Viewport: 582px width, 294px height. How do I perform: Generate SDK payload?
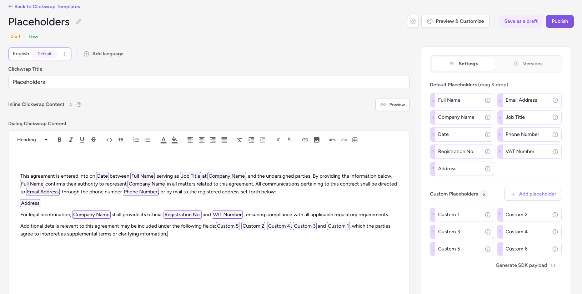click(526, 265)
